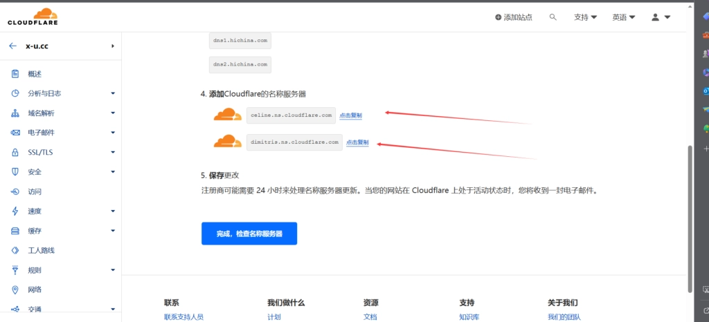Open the 联系支持人员 footer link

pyautogui.click(x=183, y=317)
